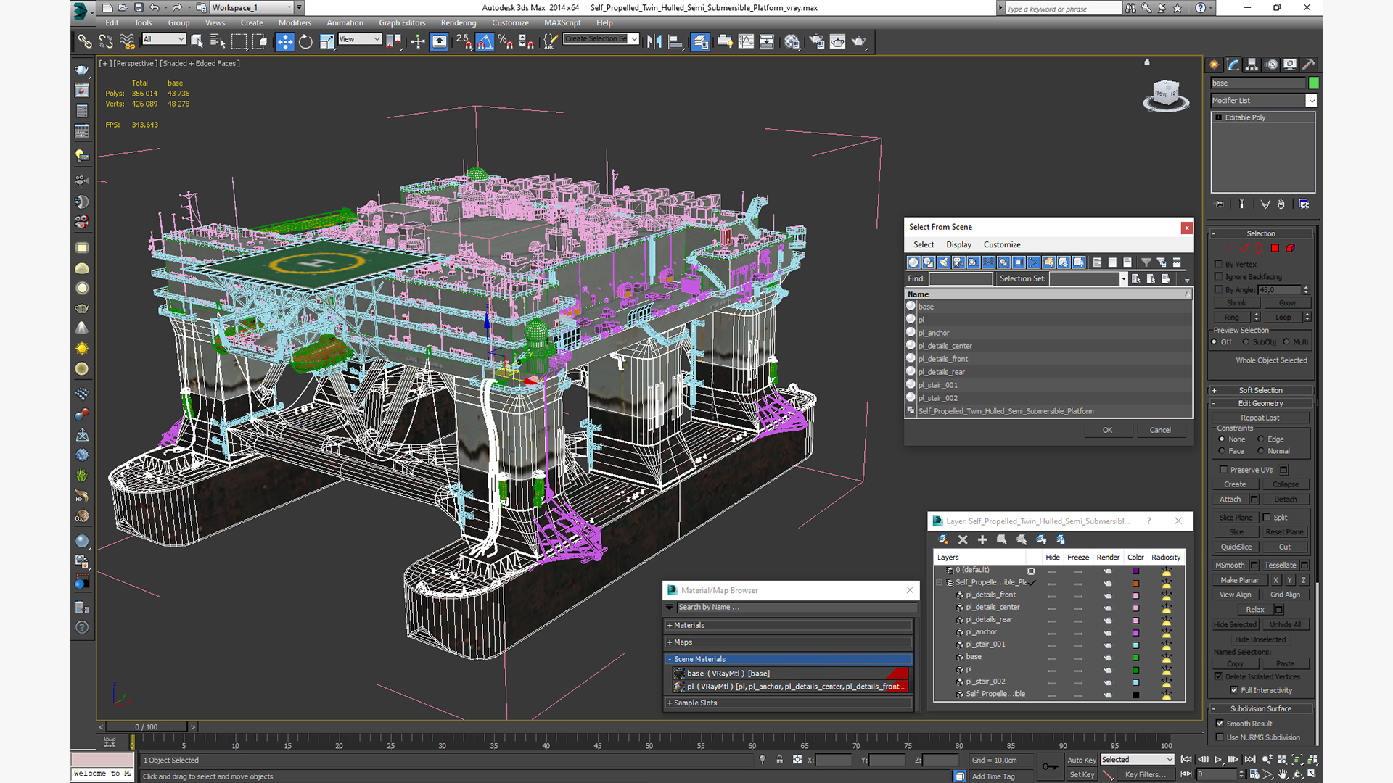The height and width of the screenshot is (783, 1393).
Task: Click the Select and Link tool
Action: click(x=85, y=41)
